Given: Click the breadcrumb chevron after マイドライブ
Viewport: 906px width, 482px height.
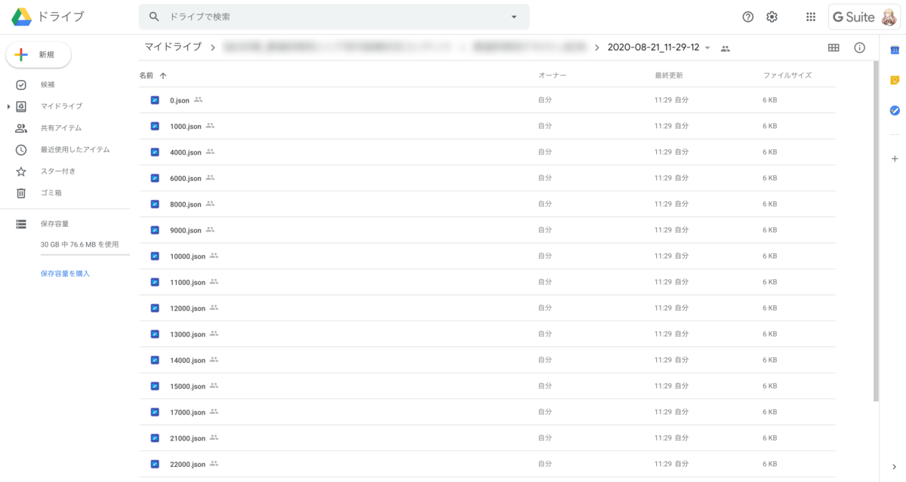Looking at the screenshot, I should 214,48.
